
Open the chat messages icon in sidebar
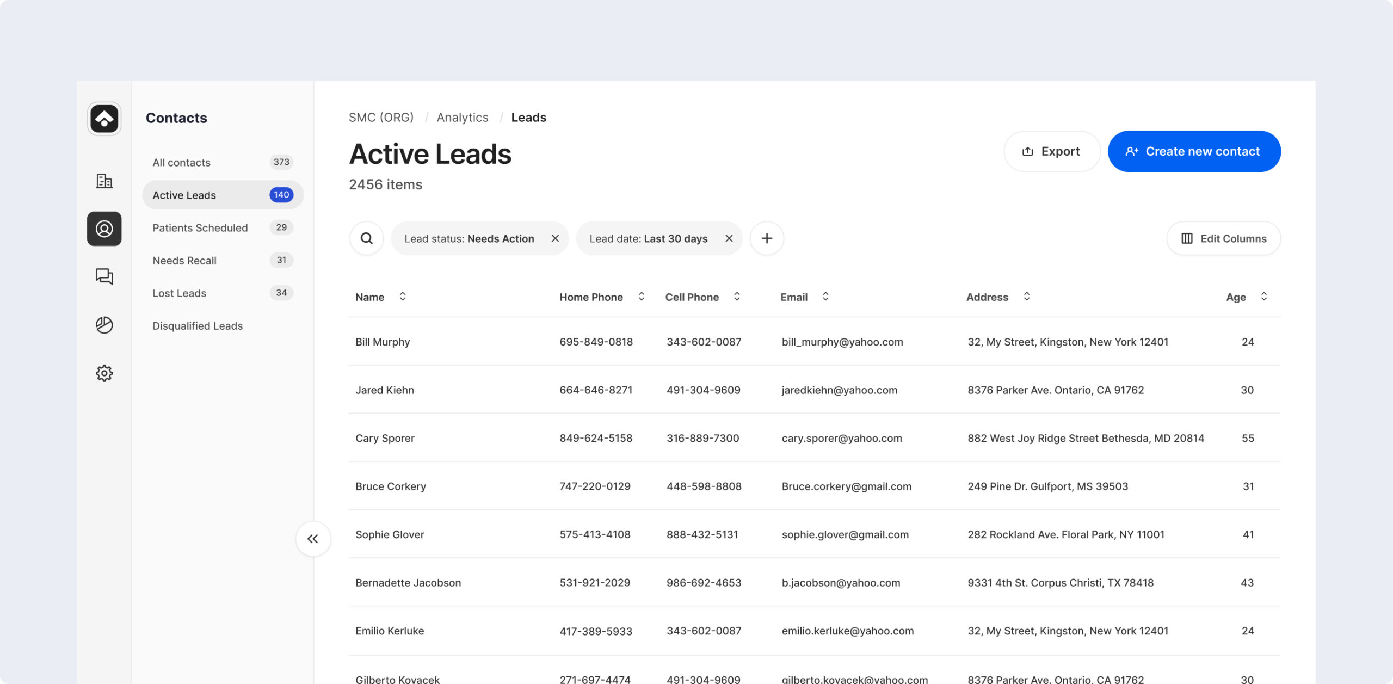104,276
